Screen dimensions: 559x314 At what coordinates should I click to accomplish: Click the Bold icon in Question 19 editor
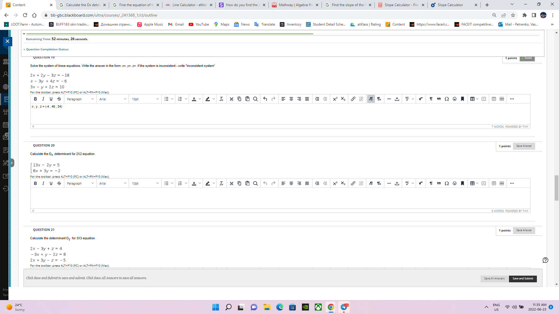tap(35, 99)
